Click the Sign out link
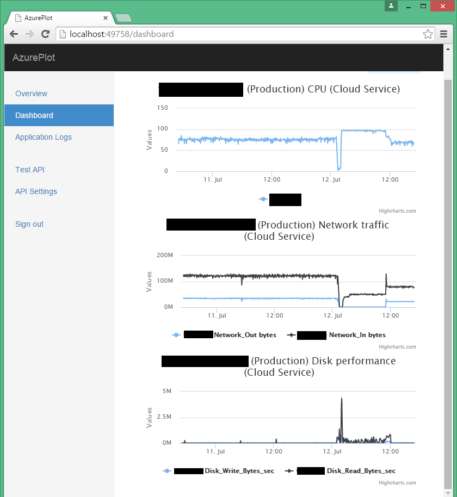 click(x=29, y=224)
